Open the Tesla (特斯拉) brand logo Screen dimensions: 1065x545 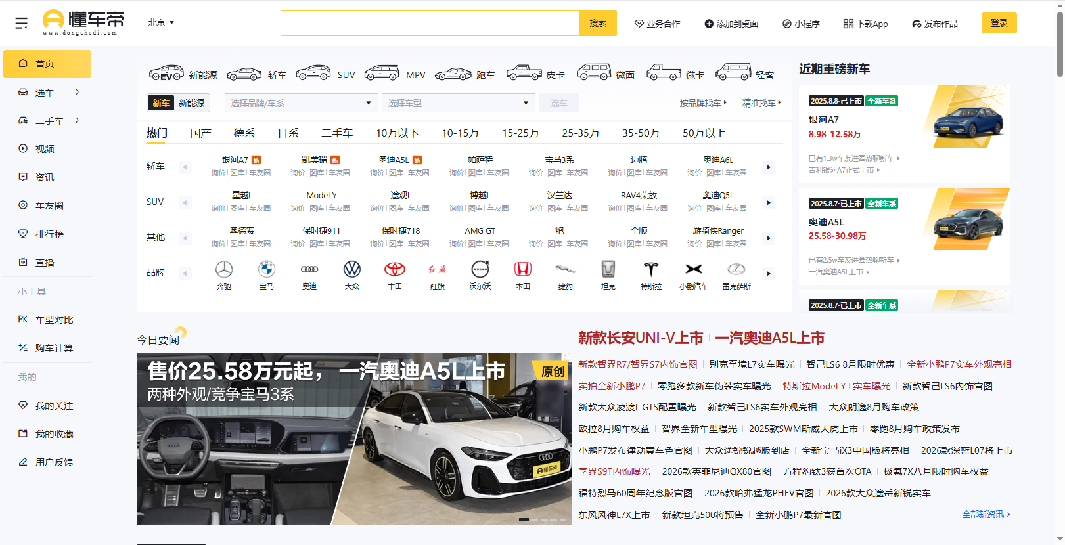(x=651, y=269)
